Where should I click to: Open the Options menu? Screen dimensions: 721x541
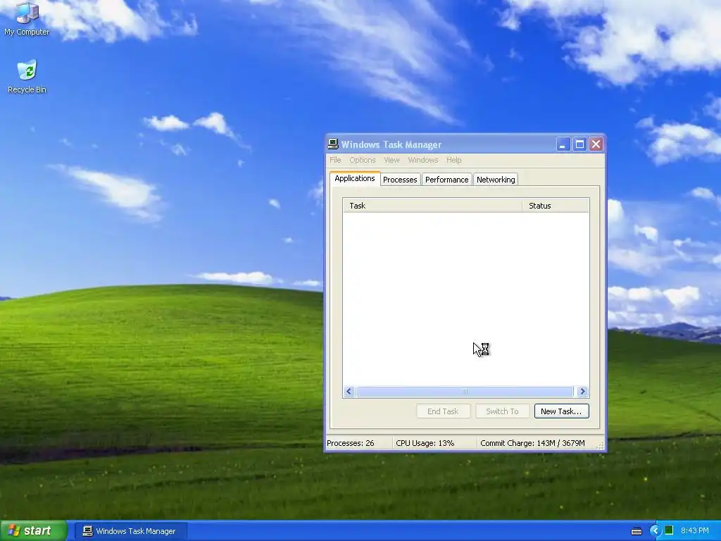tap(363, 160)
